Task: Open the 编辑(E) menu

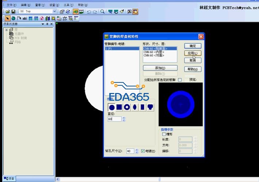Action: pos(26,5)
